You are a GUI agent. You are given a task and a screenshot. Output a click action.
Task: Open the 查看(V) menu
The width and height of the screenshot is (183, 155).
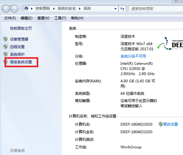tap(43, 18)
